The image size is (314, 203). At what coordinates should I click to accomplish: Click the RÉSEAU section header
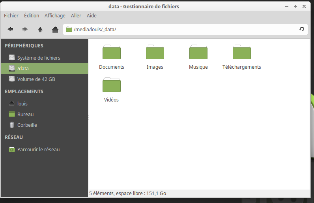(x=14, y=137)
